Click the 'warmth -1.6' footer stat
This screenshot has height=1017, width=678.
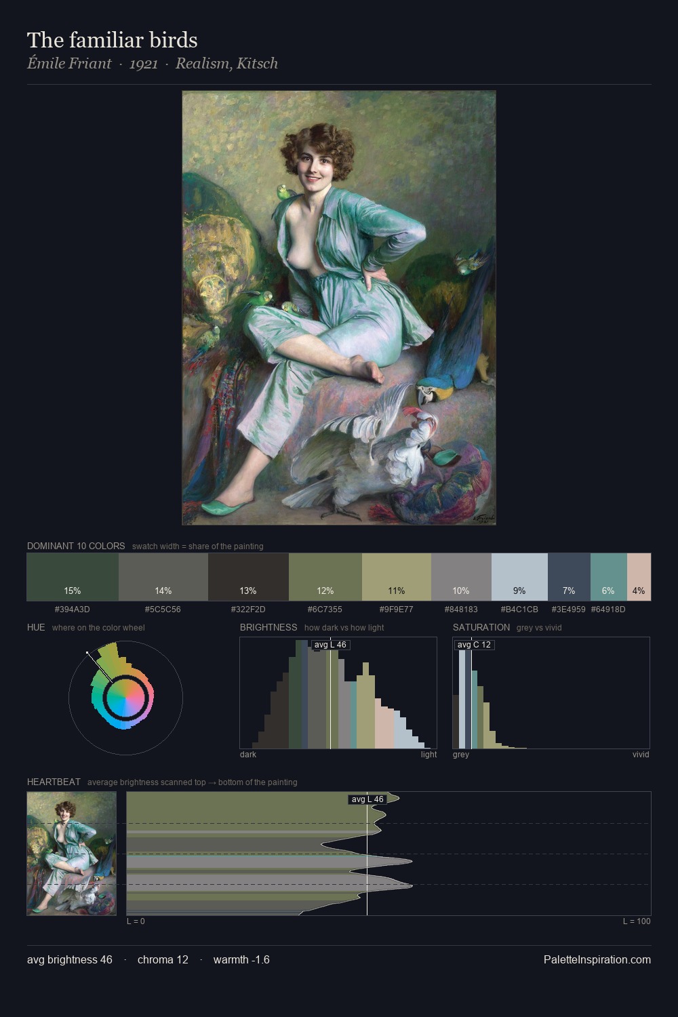pyautogui.click(x=241, y=959)
